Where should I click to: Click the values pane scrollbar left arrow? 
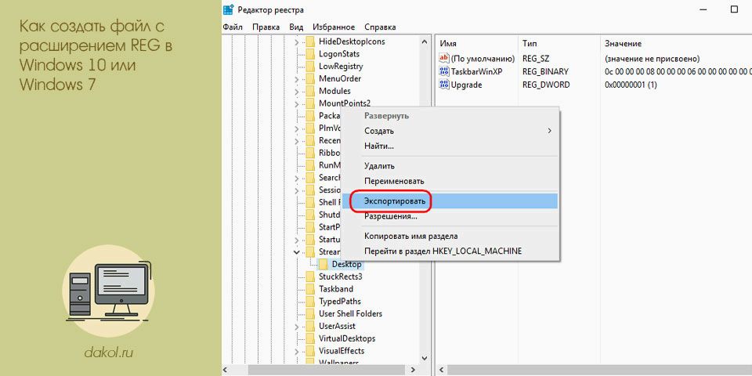440,370
